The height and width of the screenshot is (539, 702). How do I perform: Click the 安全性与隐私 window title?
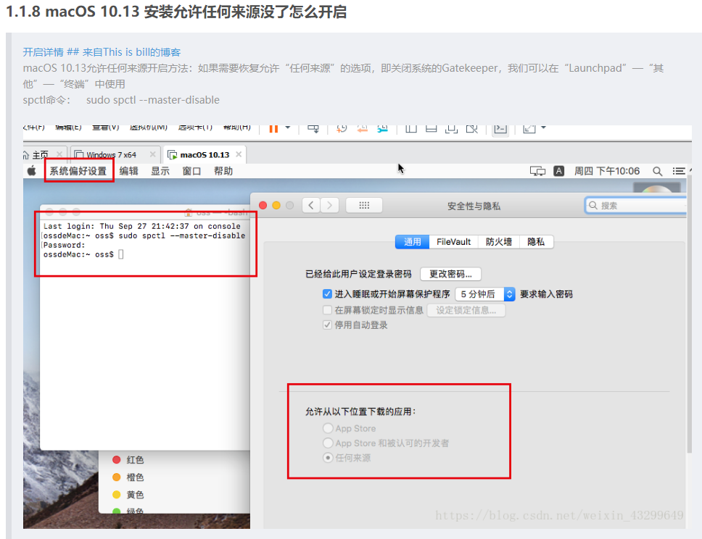coord(474,206)
